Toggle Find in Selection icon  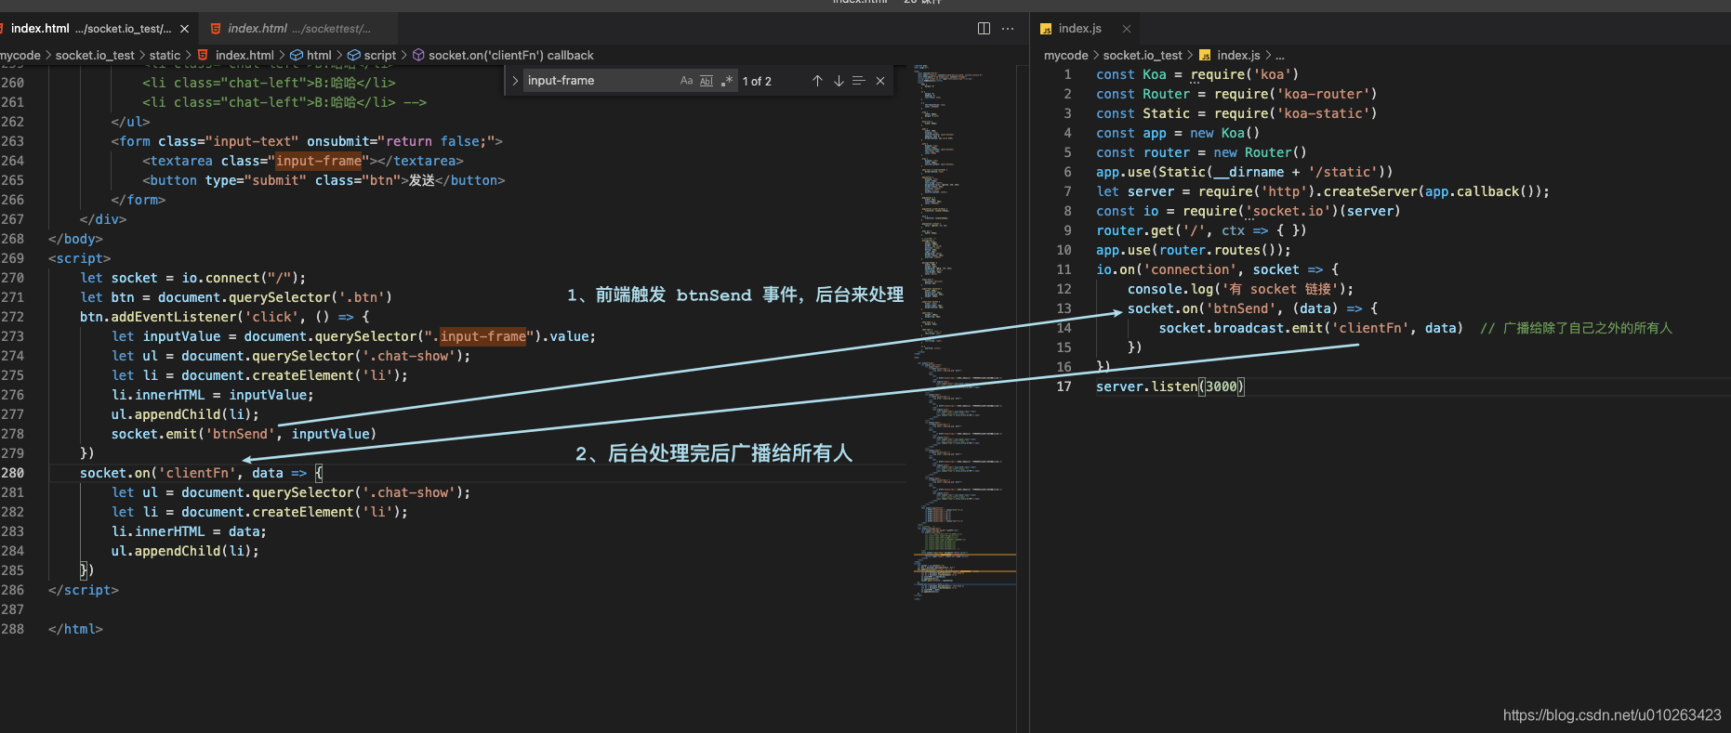click(859, 81)
